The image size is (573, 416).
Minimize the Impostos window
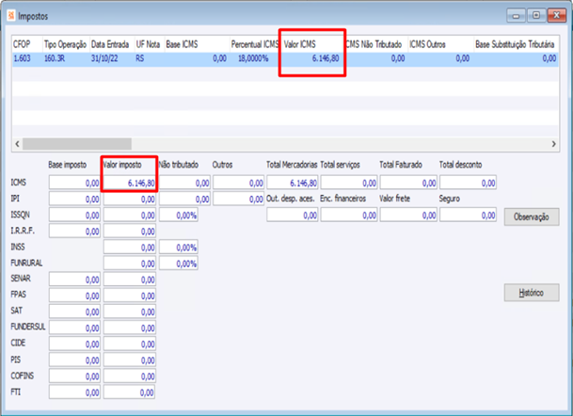coord(516,16)
